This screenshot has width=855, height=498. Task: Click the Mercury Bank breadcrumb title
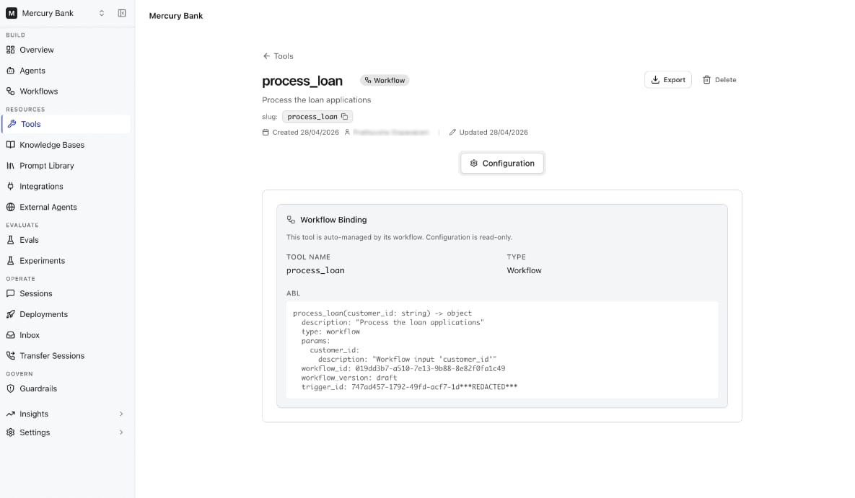175,16
